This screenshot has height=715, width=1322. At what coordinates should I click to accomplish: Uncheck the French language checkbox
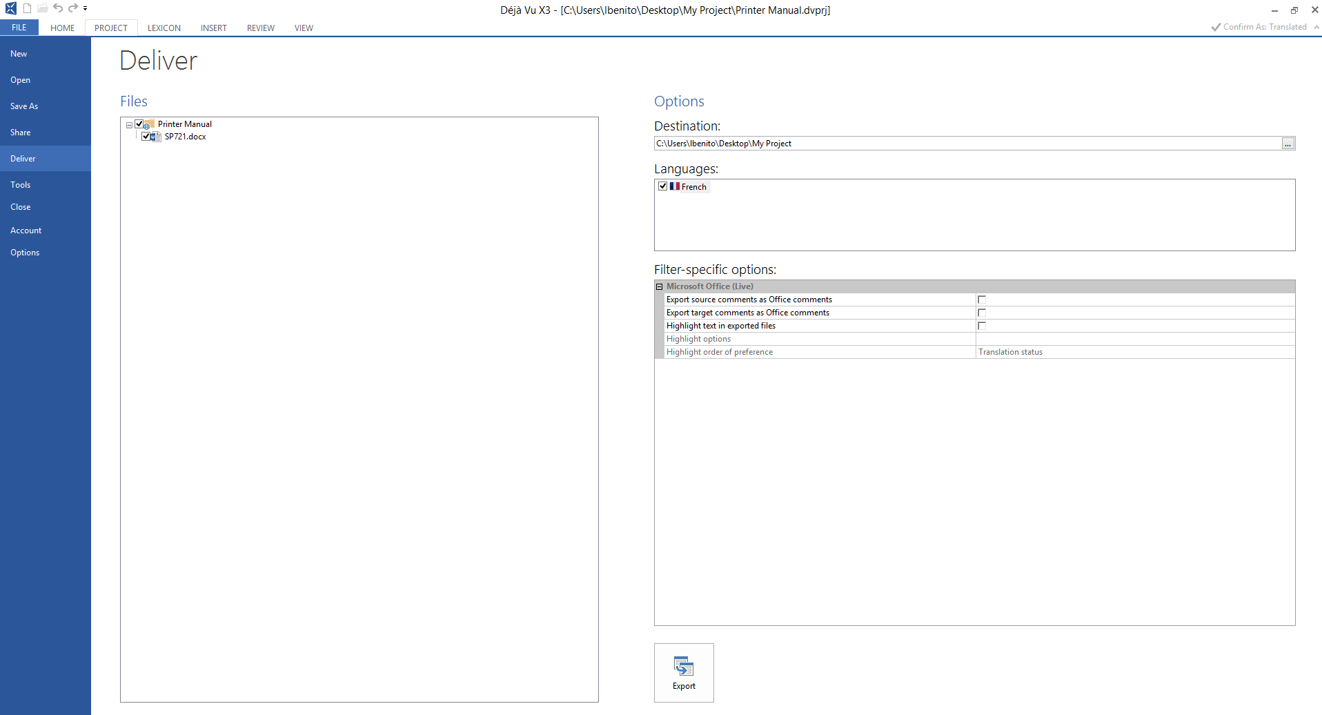coord(663,186)
